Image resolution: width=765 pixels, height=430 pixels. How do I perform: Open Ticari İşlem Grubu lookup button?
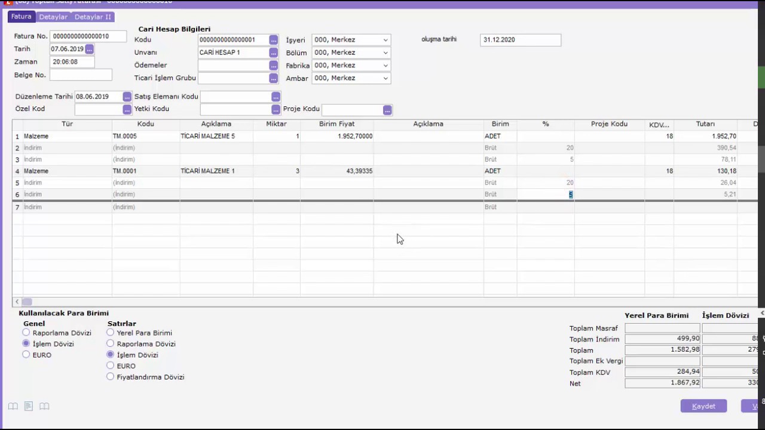click(273, 78)
